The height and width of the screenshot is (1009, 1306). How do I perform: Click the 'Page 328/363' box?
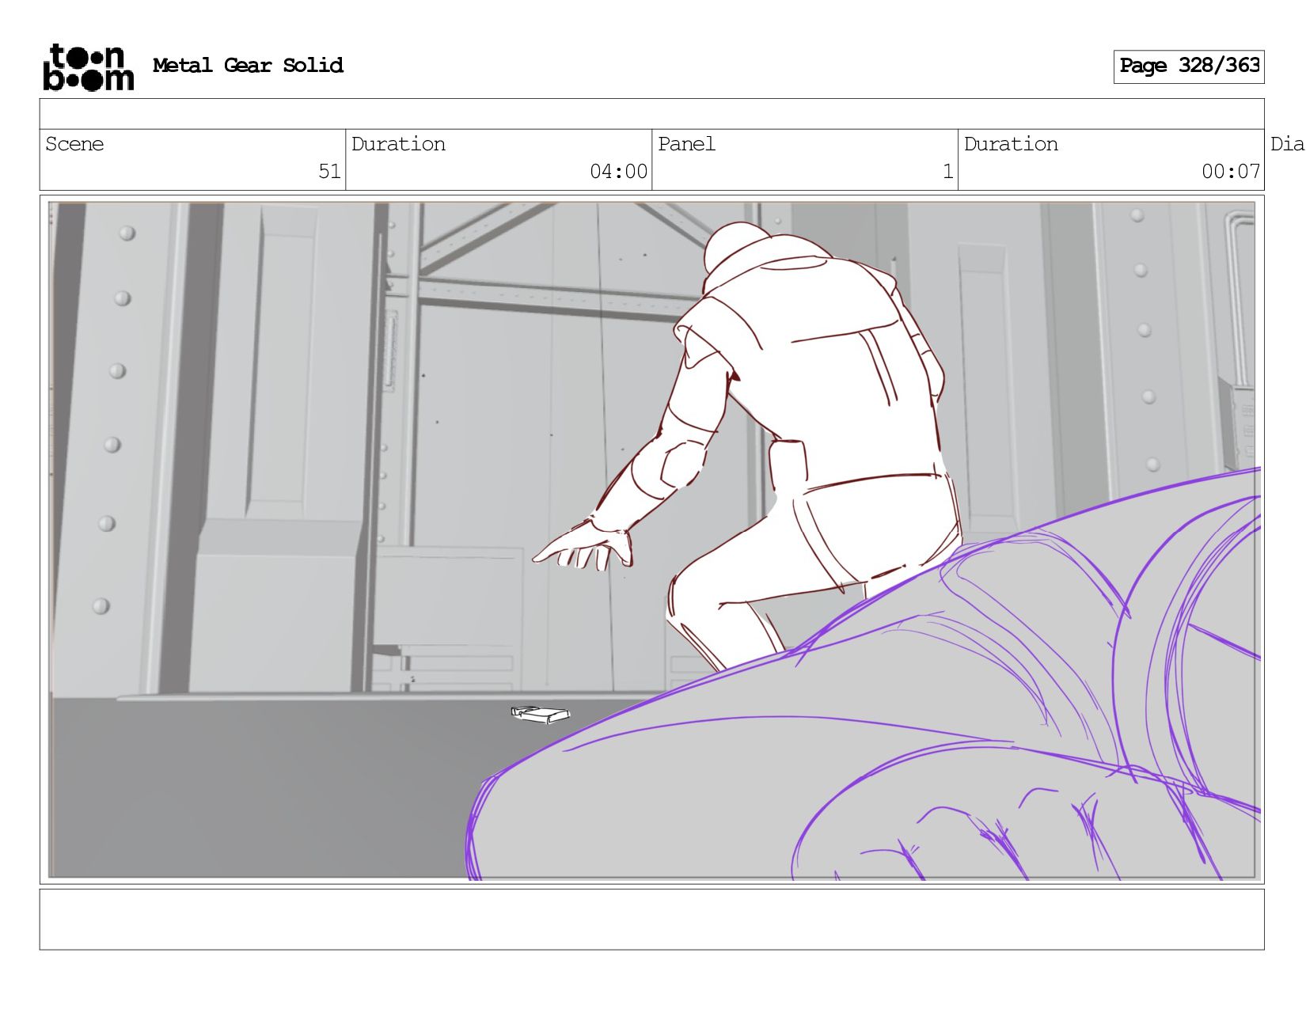tap(1189, 66)
